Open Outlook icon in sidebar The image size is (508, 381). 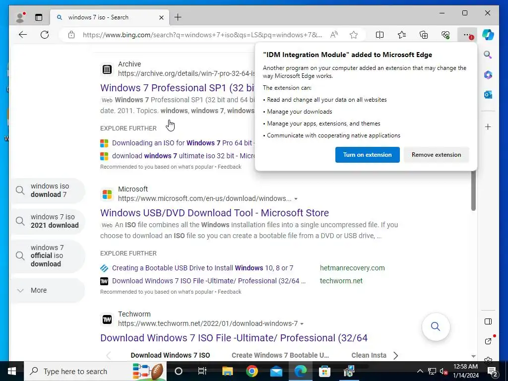488,95
